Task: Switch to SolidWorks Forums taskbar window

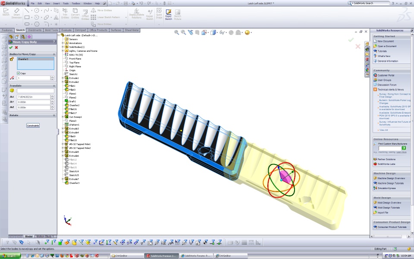Action: pos(196,256)
